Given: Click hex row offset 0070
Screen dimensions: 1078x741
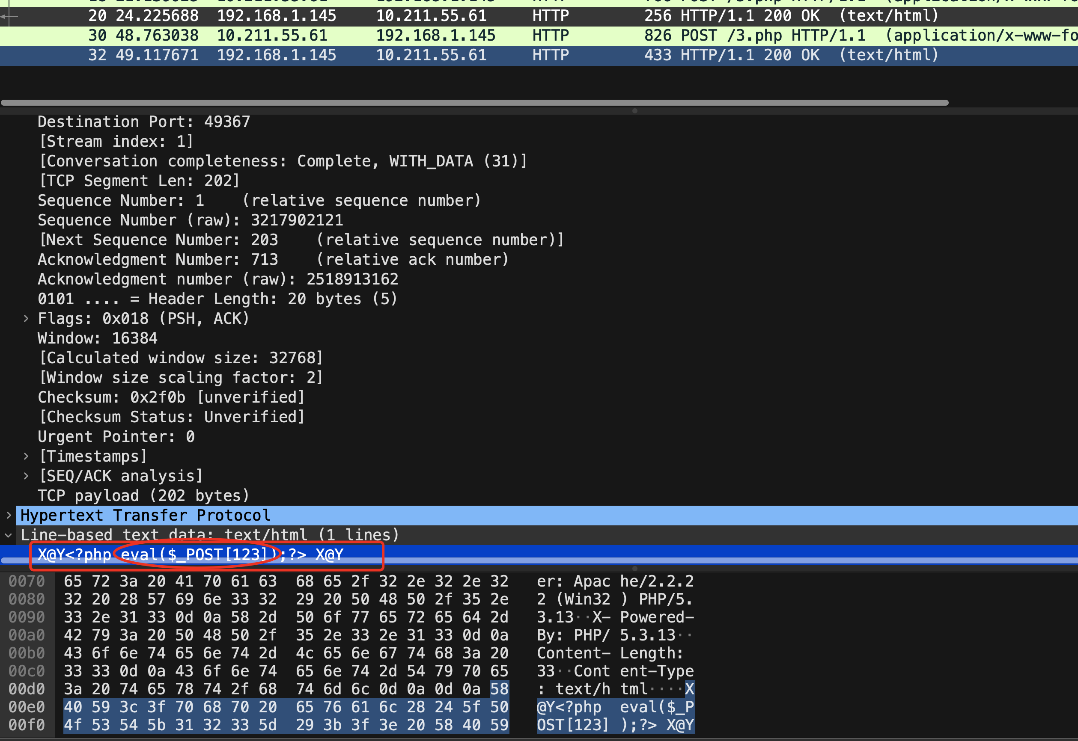Looking at the screenshot, I should click(27, 581).
